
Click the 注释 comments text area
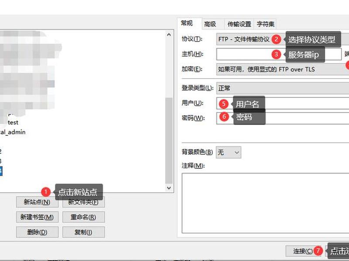265,203
